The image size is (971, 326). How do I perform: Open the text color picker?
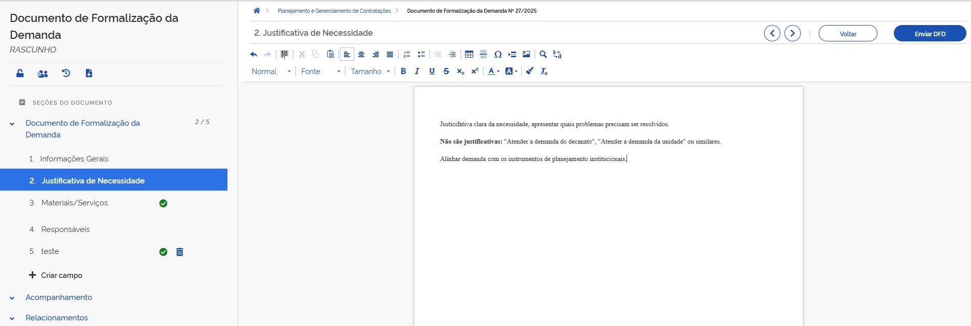coord(493,72)
